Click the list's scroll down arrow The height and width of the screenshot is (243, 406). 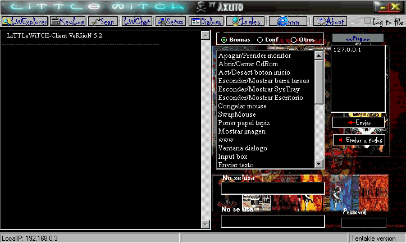tap(319, 164)
